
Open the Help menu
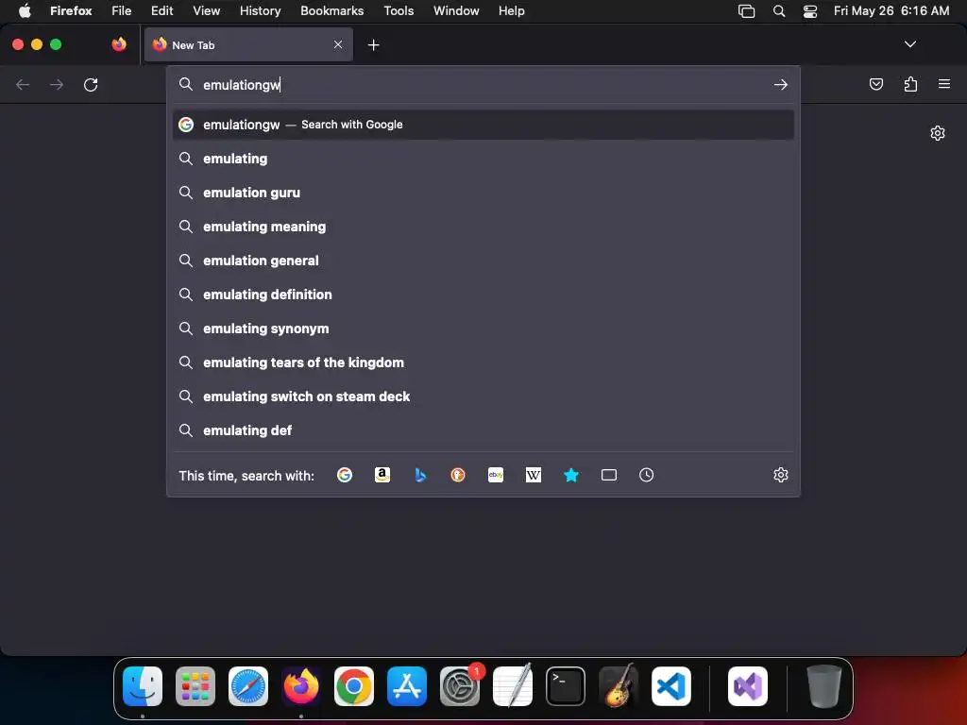click(511, 10)
